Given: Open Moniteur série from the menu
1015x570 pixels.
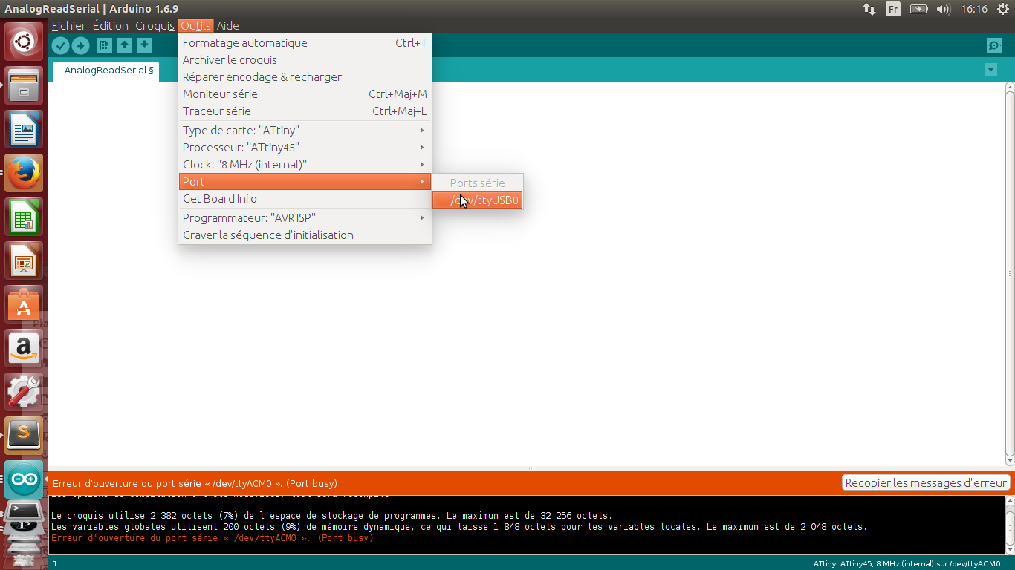Looking at the screenshot, I should click(x=305, y=94).
